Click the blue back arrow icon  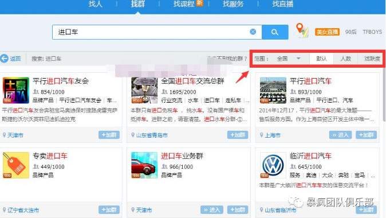(x=4, y=59)
